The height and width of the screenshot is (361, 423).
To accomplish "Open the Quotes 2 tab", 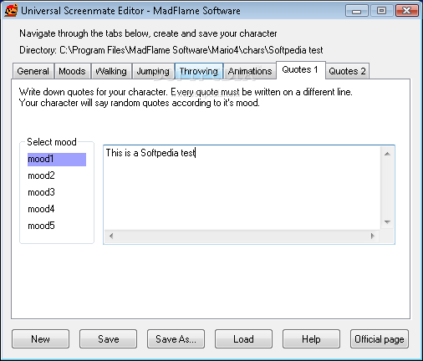I will click(x=347, y=71).
